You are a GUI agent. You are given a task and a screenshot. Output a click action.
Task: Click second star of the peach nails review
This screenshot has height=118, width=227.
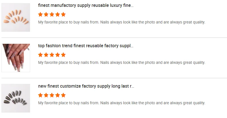point(46,14)
